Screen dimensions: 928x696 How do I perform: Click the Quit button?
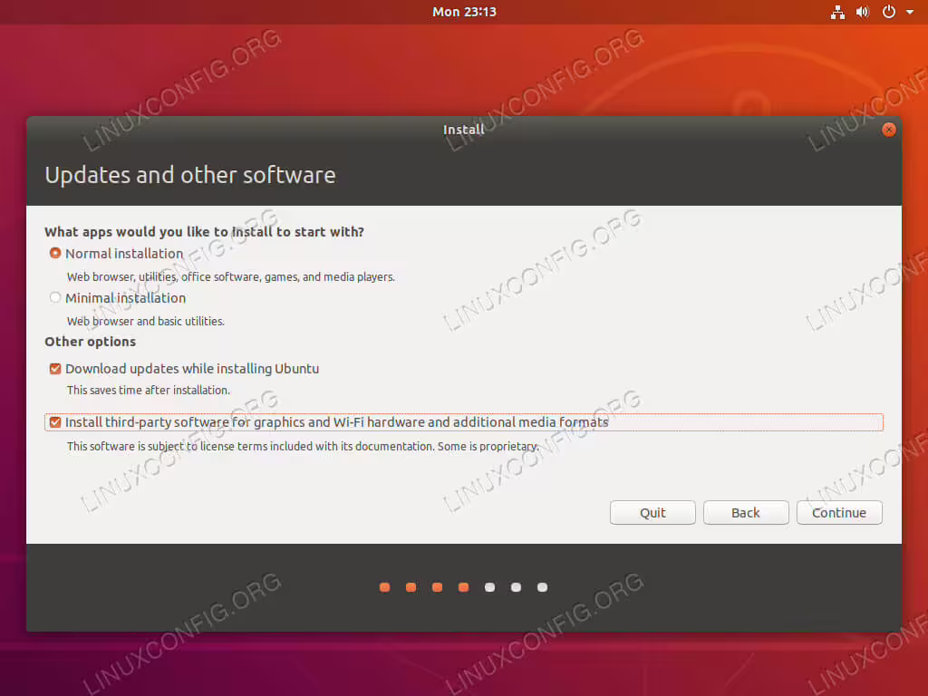652,513
